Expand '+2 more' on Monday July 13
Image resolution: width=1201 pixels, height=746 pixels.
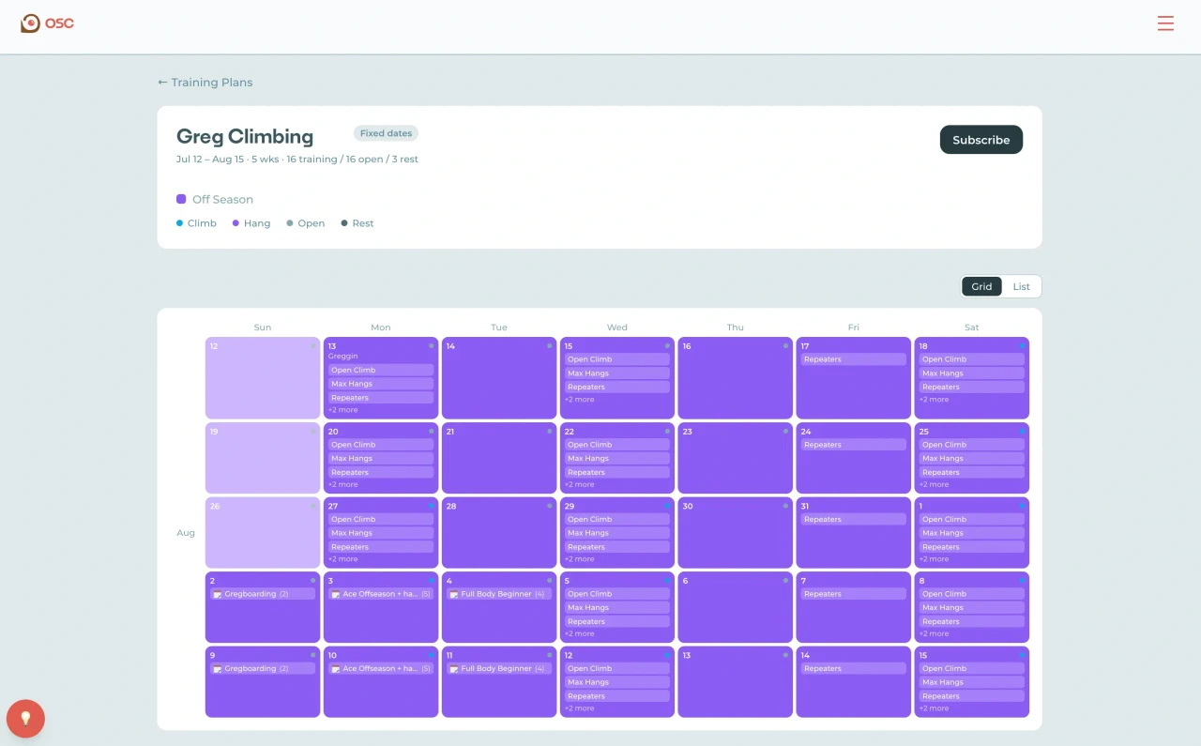click(x=342, y=410)
